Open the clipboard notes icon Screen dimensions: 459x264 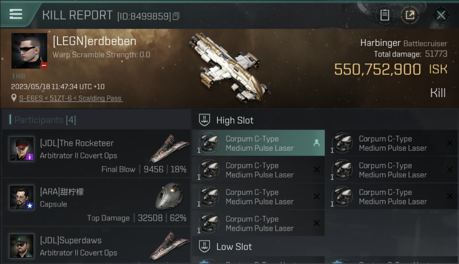(x=385, y=15)
